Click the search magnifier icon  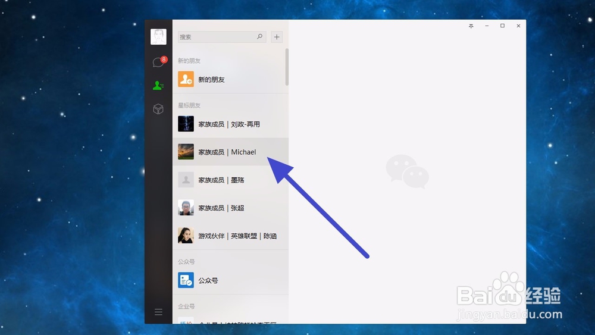point(259,36)
